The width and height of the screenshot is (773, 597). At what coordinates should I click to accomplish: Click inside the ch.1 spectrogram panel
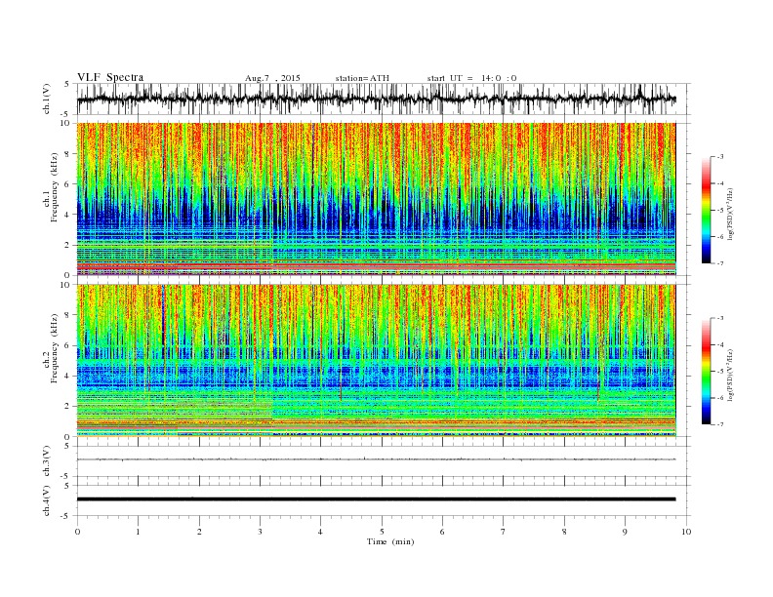[x=376, y=199]
